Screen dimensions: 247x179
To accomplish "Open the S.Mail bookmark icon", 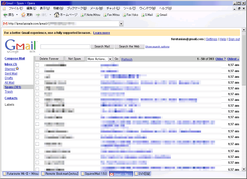I will (143, 15).
